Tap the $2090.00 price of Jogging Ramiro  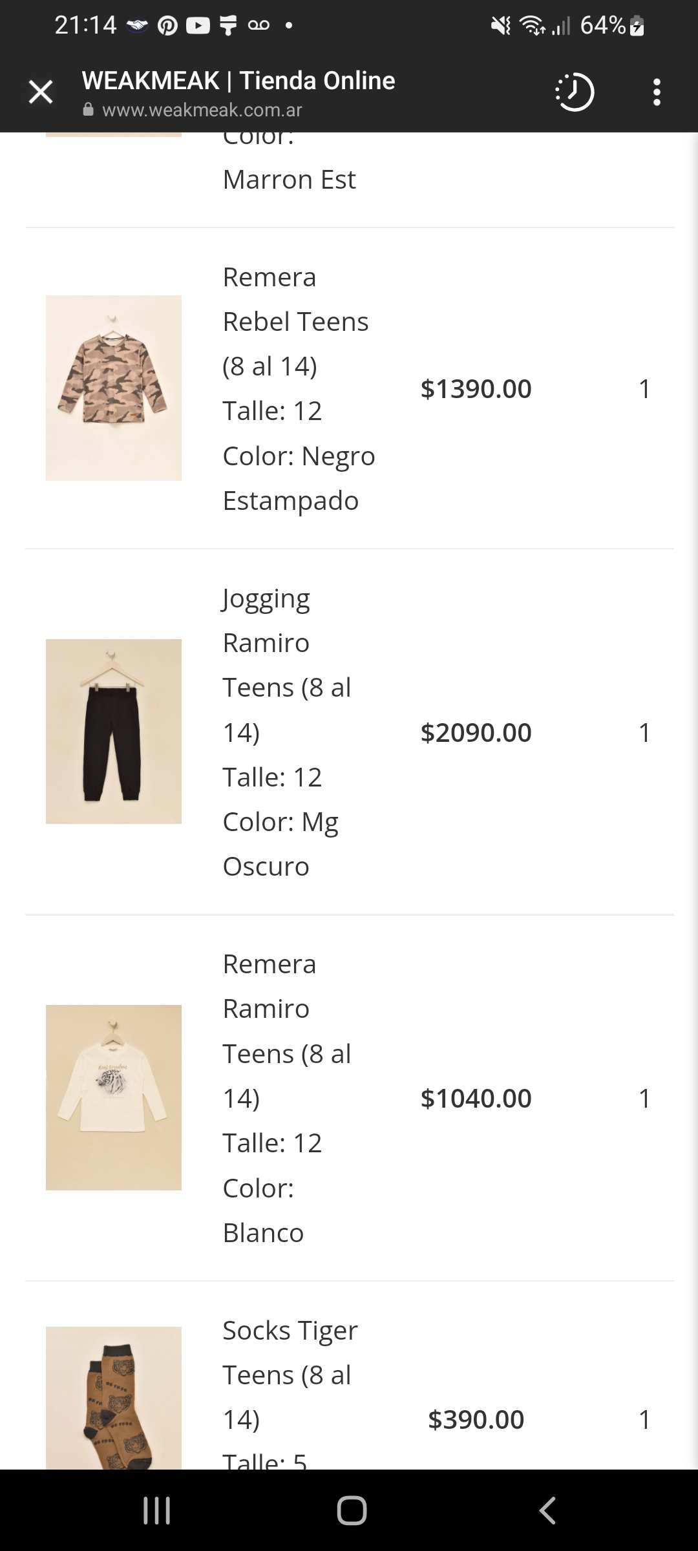pyautogui.click(x=476, y=733)
